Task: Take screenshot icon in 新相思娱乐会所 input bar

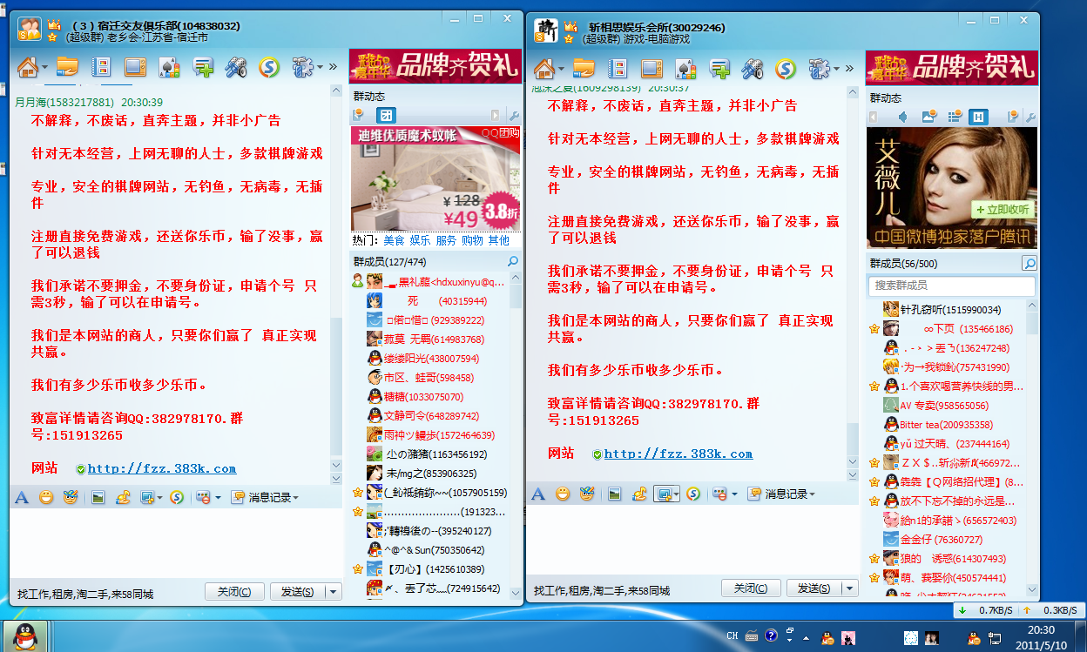Action: (x=664, y=494)
